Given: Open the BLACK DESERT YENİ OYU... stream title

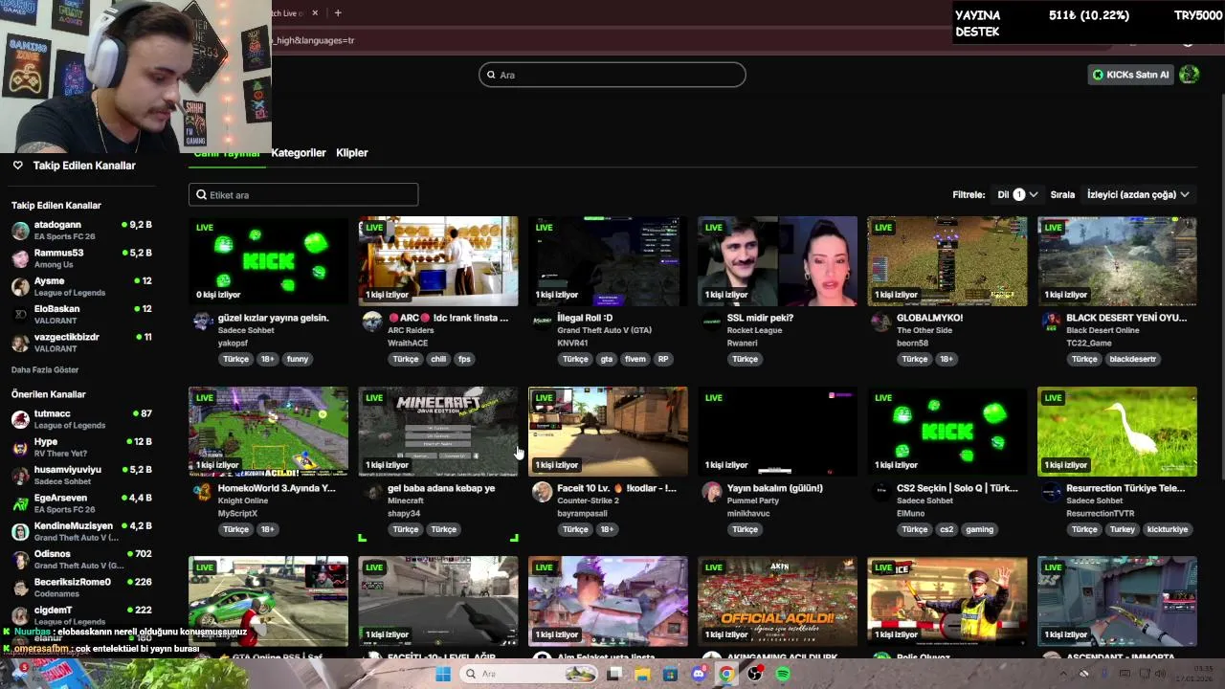Looking at the screenshot, I should pyautogui.click(x=1126, y=318).
